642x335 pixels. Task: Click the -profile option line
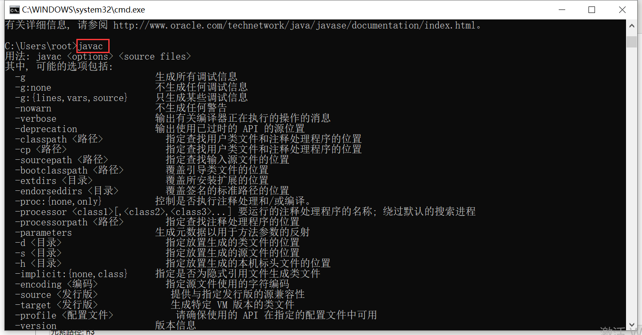(x=196, y=315)
